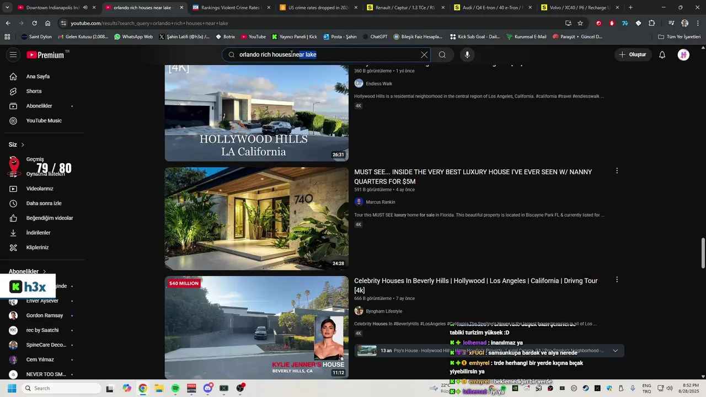The image size is (706, 397).
Task: Open Chrome from the taskbar
Action: (143, 388)
